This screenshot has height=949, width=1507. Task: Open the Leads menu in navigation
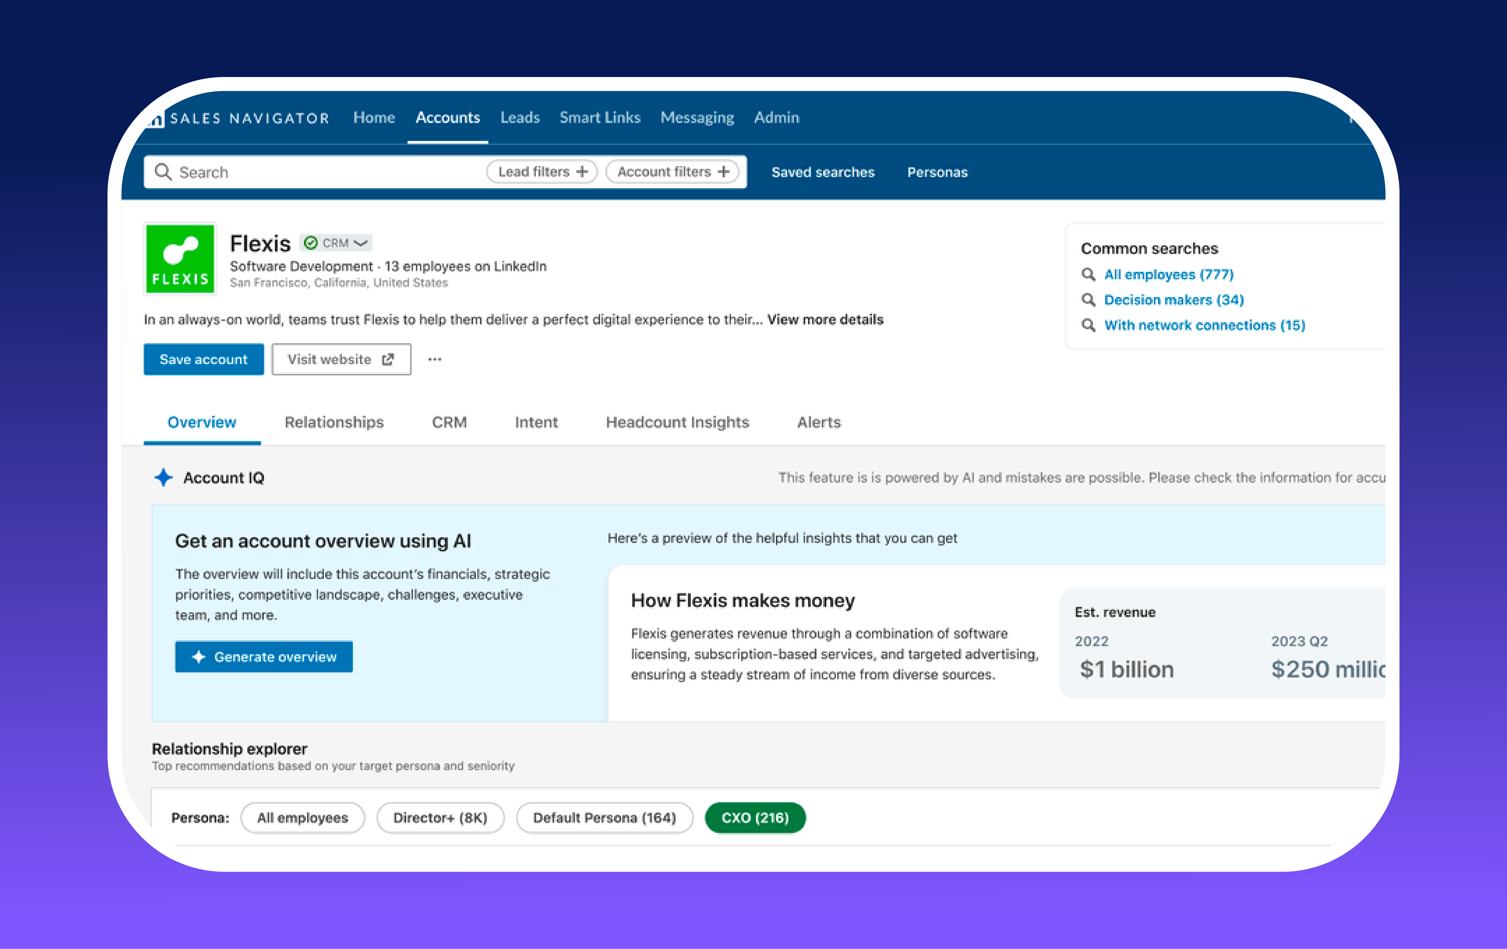click(519, 118)
